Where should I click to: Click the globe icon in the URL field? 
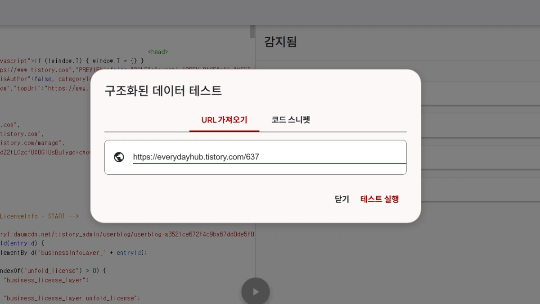point(119,157)
